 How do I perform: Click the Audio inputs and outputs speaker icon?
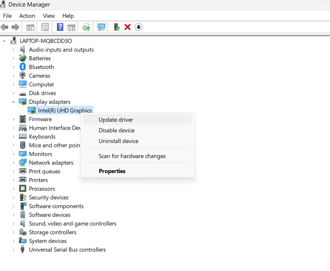coord(22,49)
